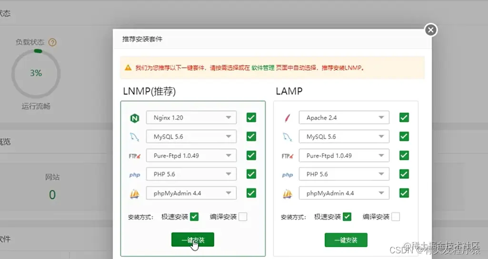Open the Apache 2.4 version dropdown
This screenshot has height=259, width=488.
coord(344,118)
